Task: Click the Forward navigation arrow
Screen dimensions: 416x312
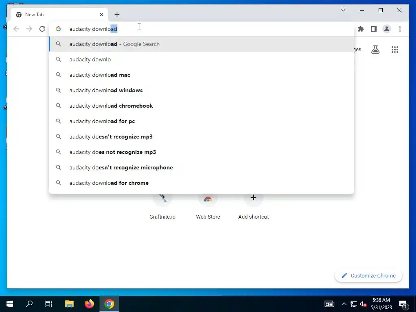Action: (29, 29)
